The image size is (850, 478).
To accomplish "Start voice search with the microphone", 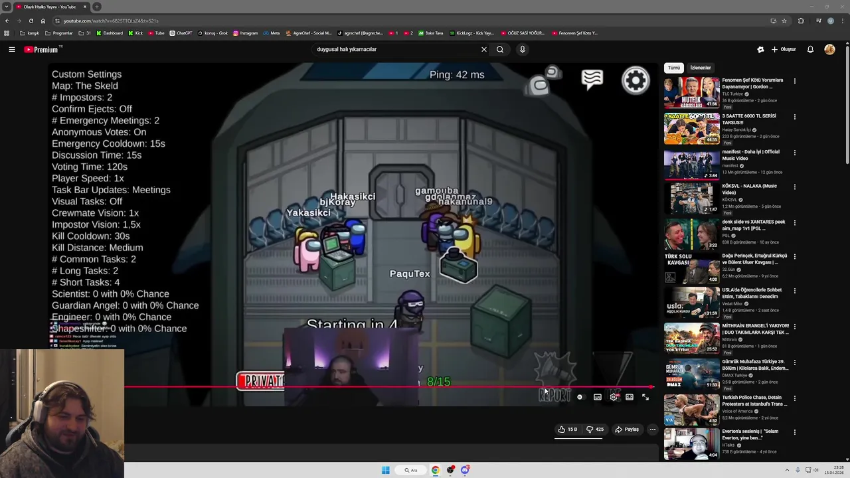I will [x=523, y=49].
